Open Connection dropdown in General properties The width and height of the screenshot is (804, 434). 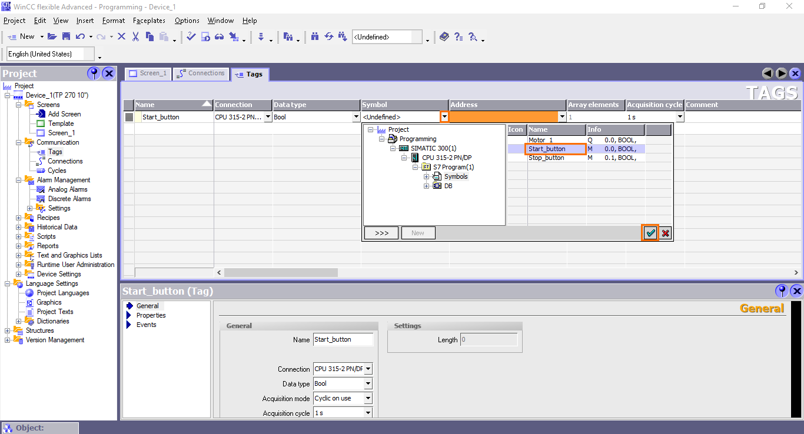[368, 369]
